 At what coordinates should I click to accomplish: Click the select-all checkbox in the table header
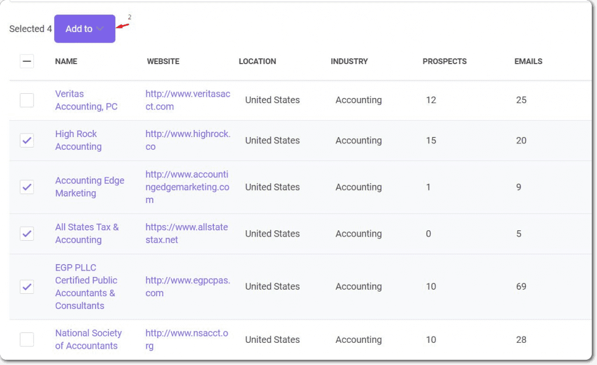coord(27,61)
